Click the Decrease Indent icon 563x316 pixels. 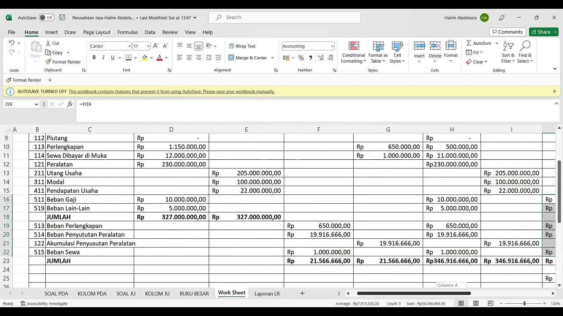click(x=208, y=57)
